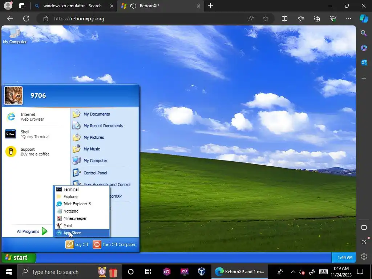Open Read aloud in address bar
The height and width of the screenshot is (279, 372).
click(251, 19)
